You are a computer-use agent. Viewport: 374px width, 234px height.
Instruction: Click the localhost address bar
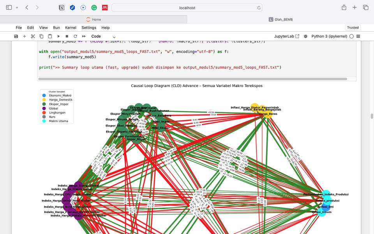[187, 7]
